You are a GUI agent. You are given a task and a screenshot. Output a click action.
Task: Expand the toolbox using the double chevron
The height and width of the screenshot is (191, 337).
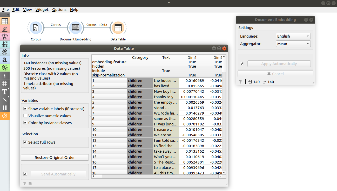(8, 15)
